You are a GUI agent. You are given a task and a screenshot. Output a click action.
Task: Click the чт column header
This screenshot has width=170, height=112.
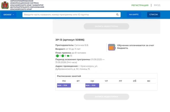[x=106, y=81]
